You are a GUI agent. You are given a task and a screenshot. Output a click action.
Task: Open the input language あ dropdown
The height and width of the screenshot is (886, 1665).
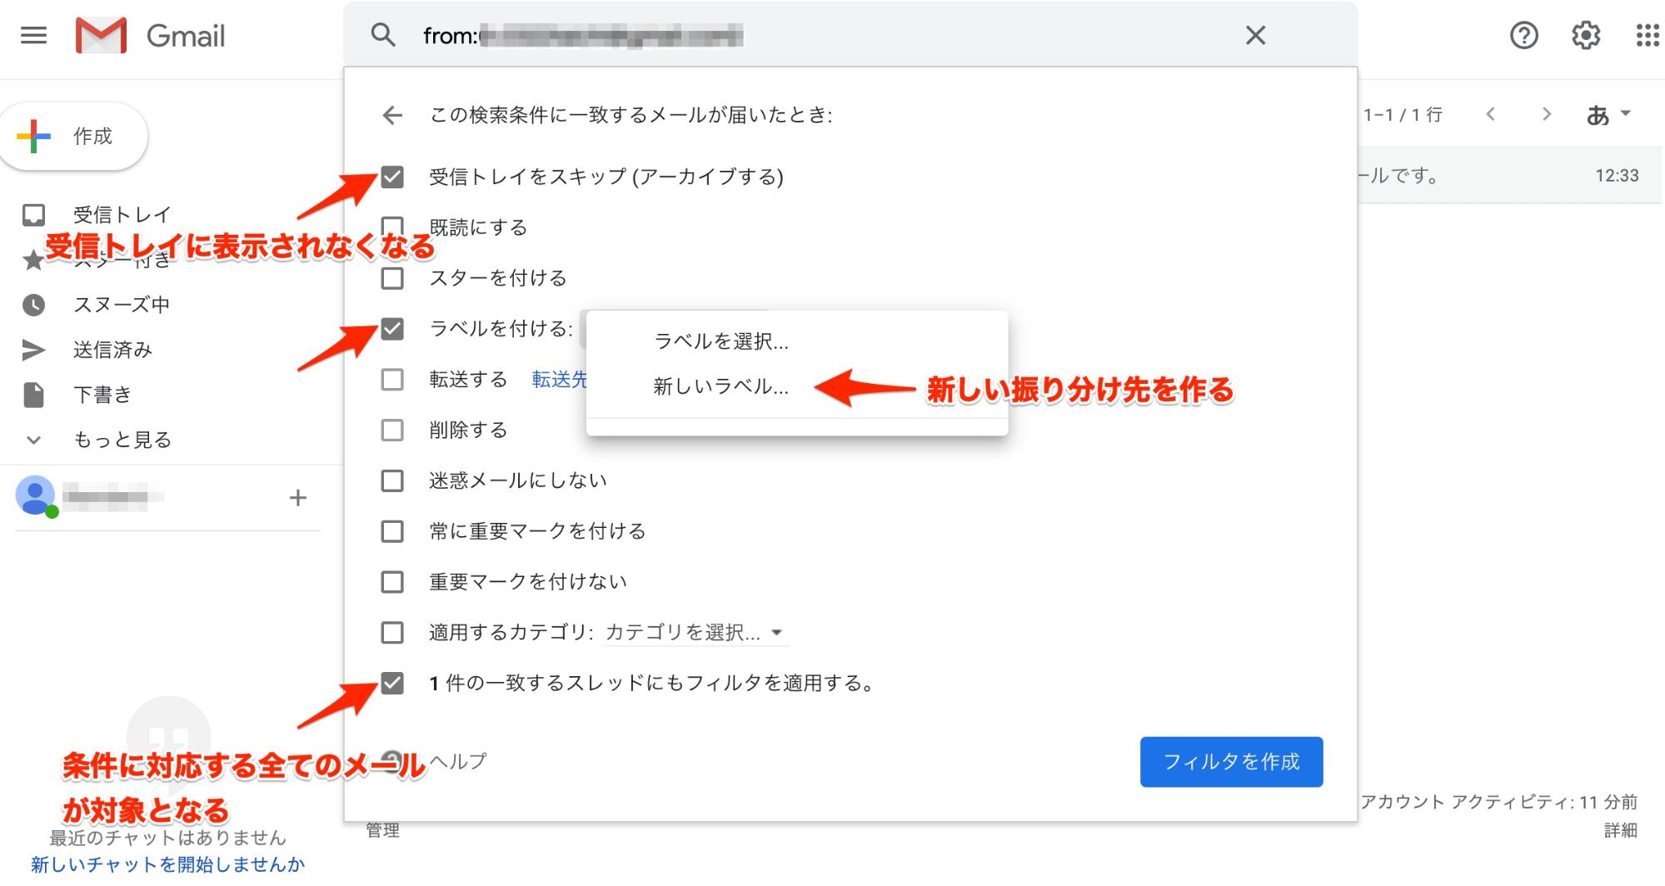coord(1608,115)
